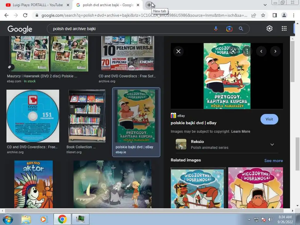
Task: Open the tab search dropdown arrow
Action: (x=265, y=5)
